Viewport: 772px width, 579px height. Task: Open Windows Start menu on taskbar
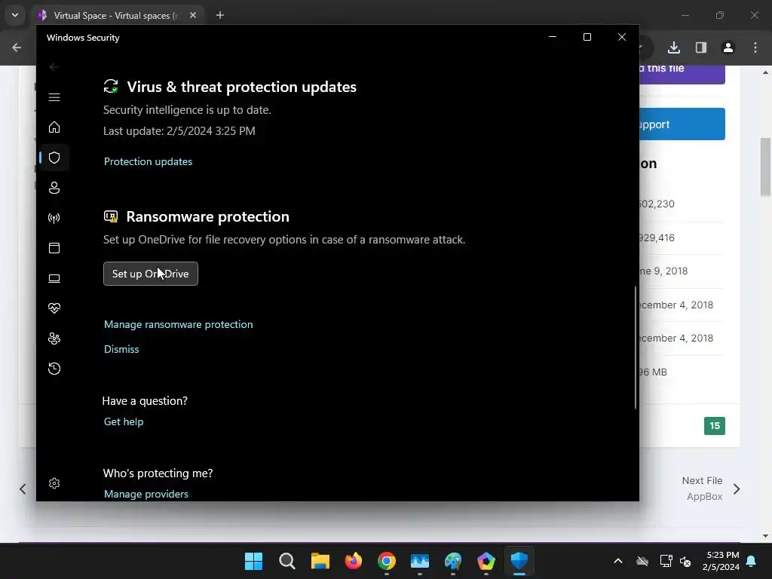click(253, 561)
